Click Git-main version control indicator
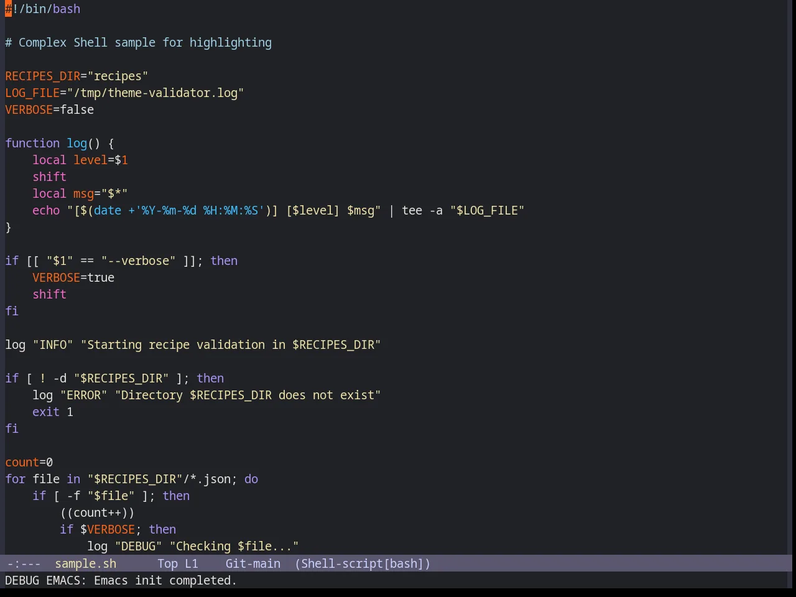Viewport: 796px width, 597px height. pos(252,564)
